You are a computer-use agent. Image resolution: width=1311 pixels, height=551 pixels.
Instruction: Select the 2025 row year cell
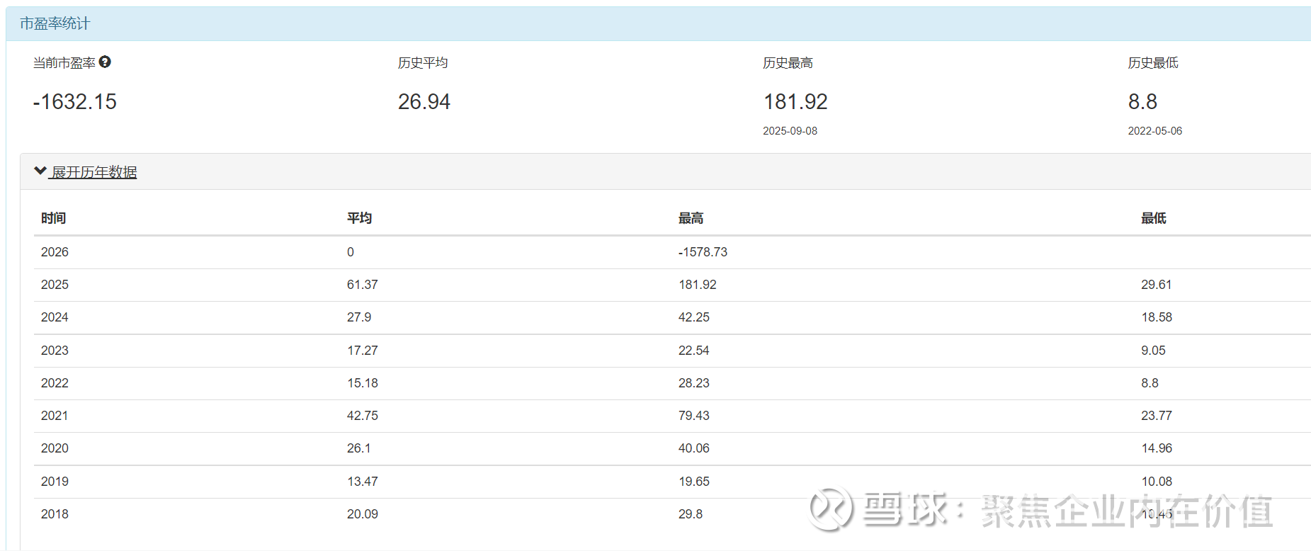point(55,285)
